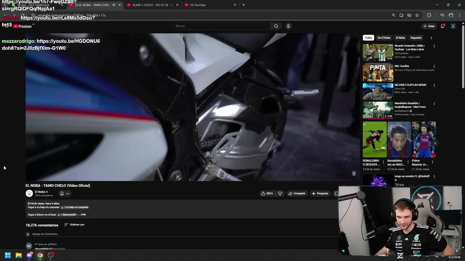Select the 'De El Noba' filter chip
This screenshot has height=261, width=465.
(384, 38)
